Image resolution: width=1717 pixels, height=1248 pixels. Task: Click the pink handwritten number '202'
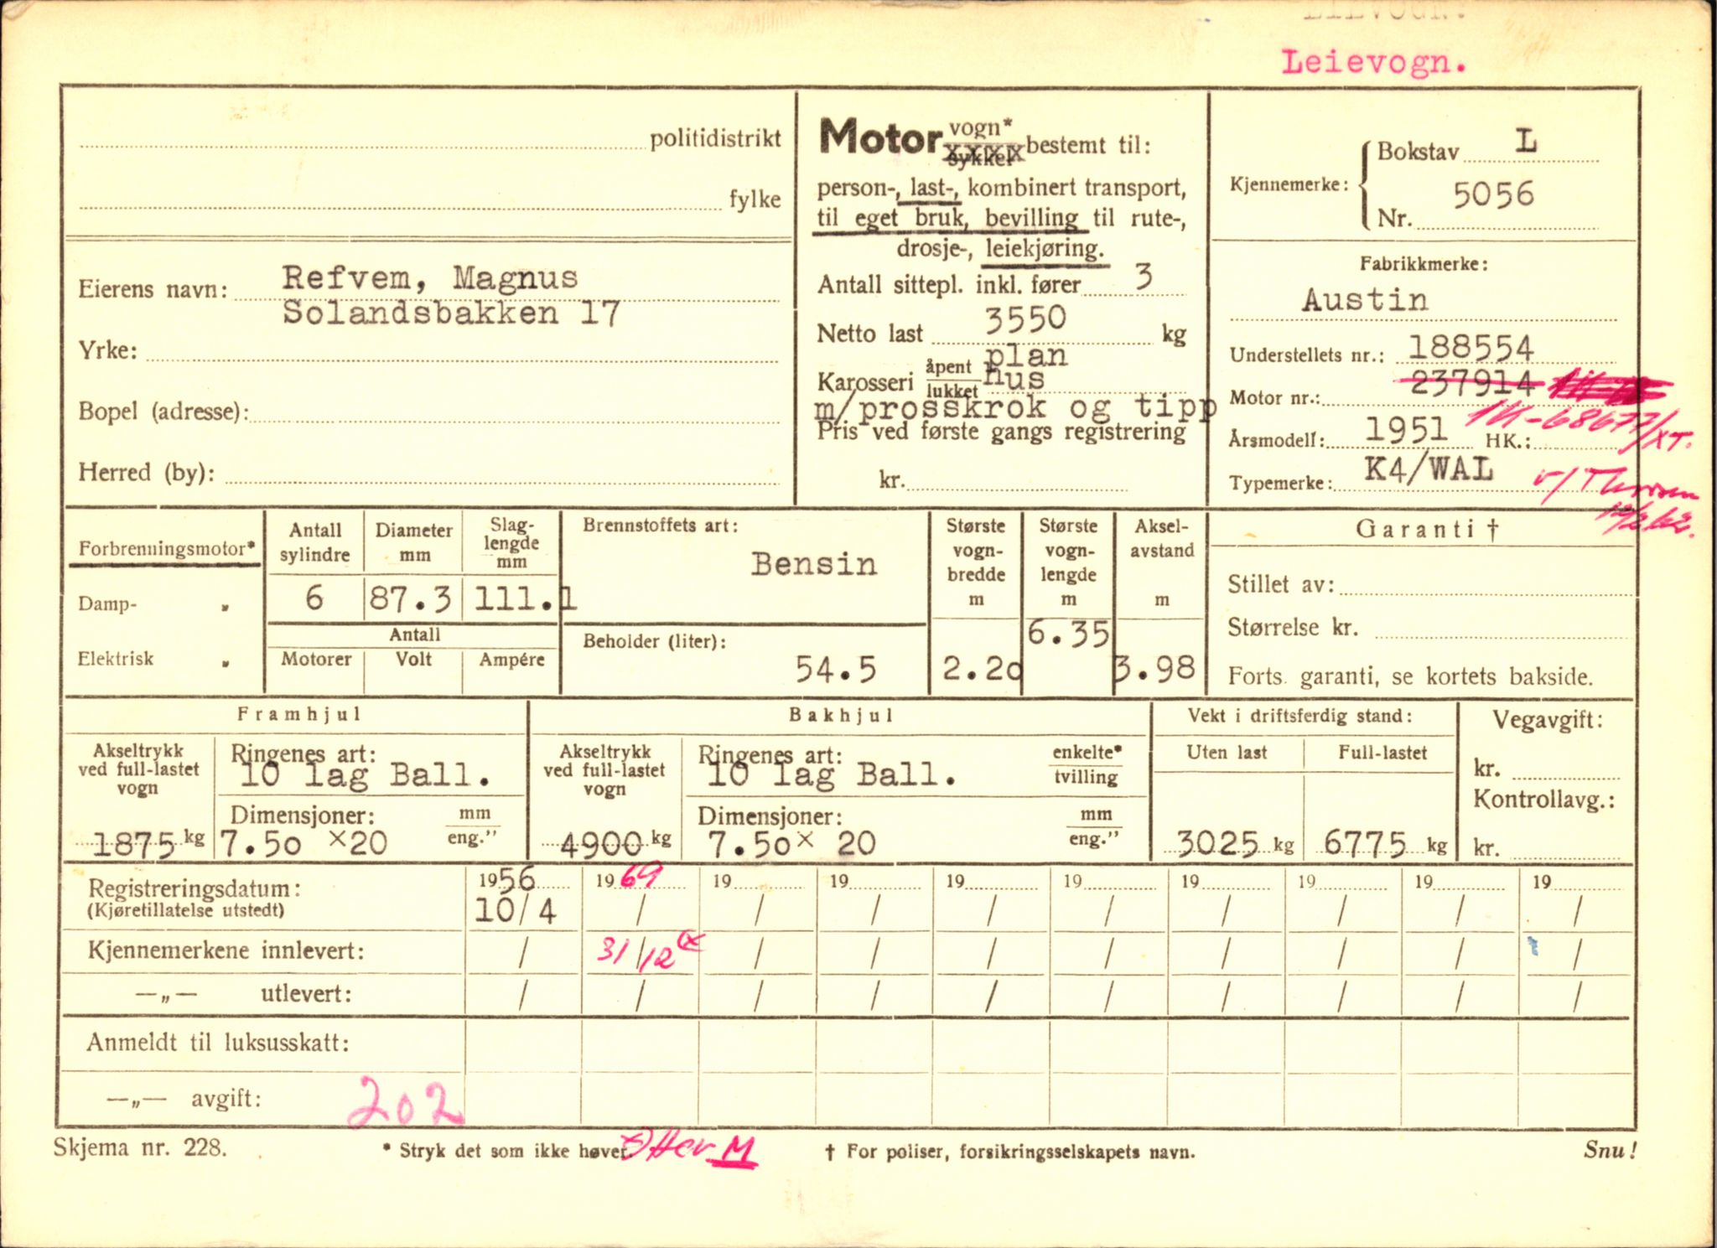[406, 1103]
